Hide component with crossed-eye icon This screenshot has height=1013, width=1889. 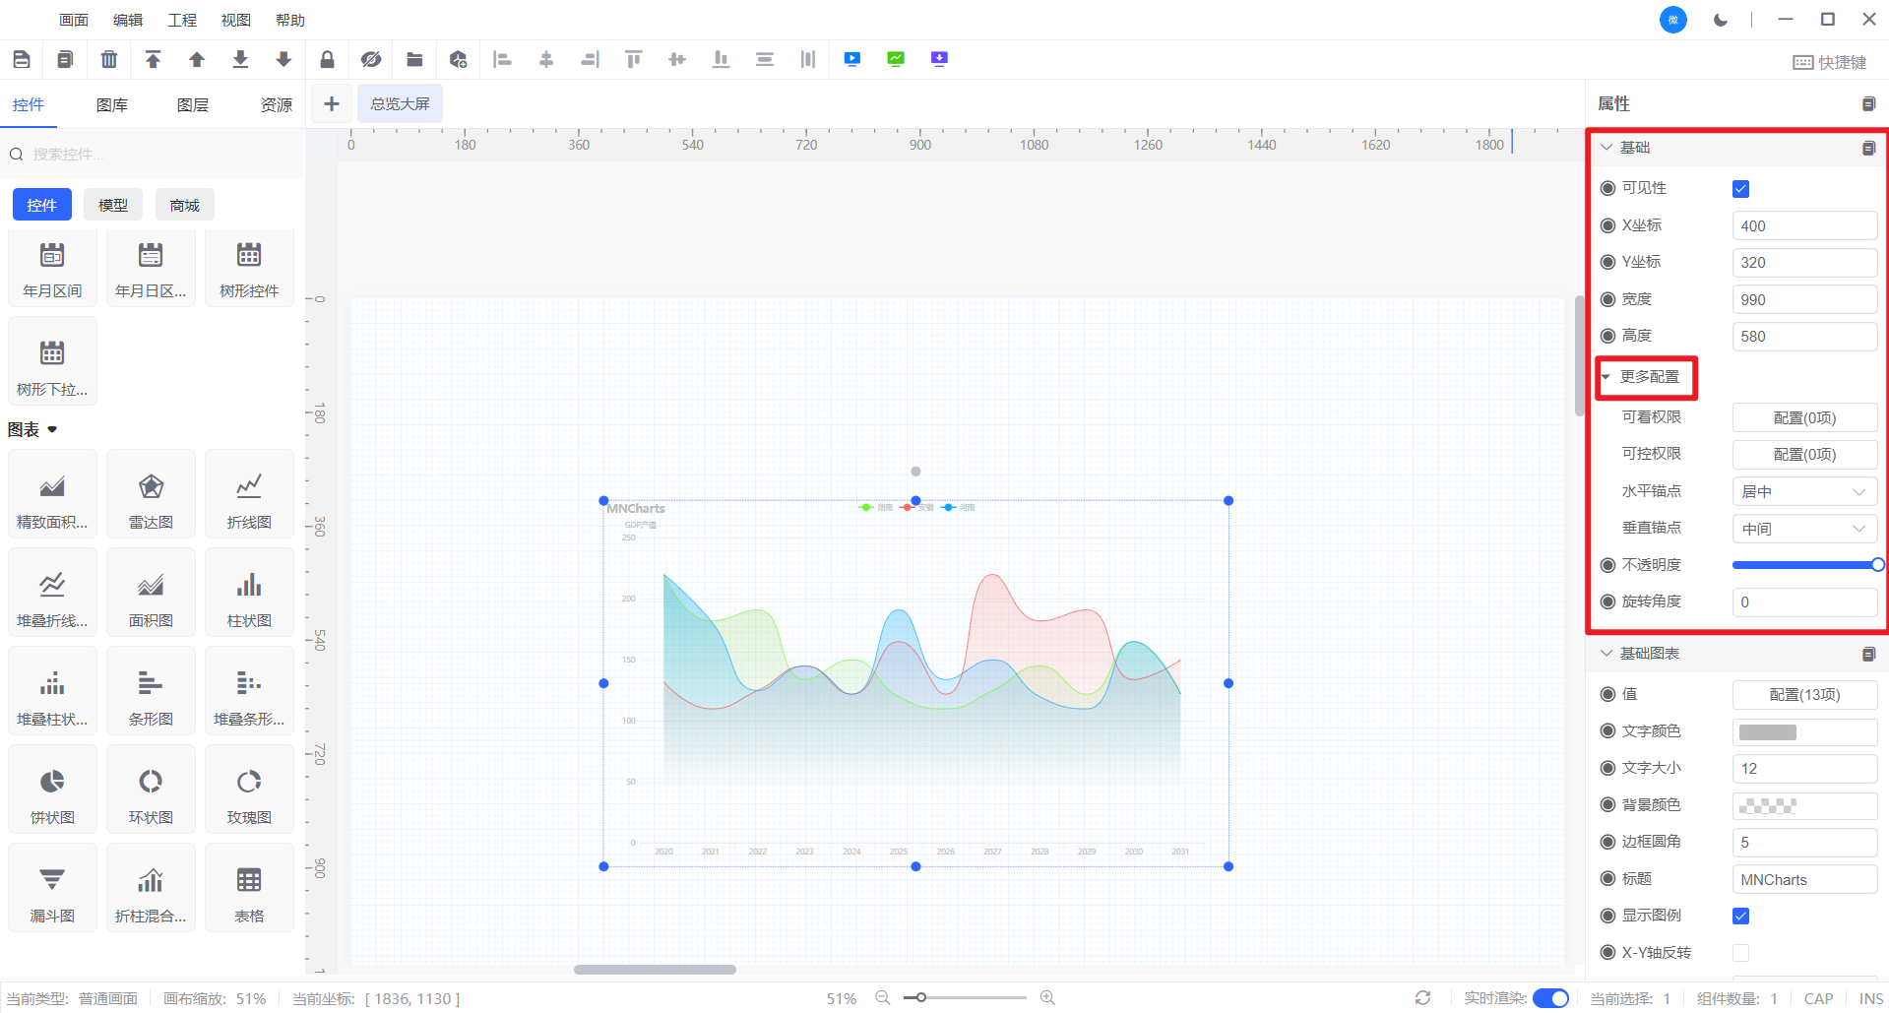click(x=371, y=60)
